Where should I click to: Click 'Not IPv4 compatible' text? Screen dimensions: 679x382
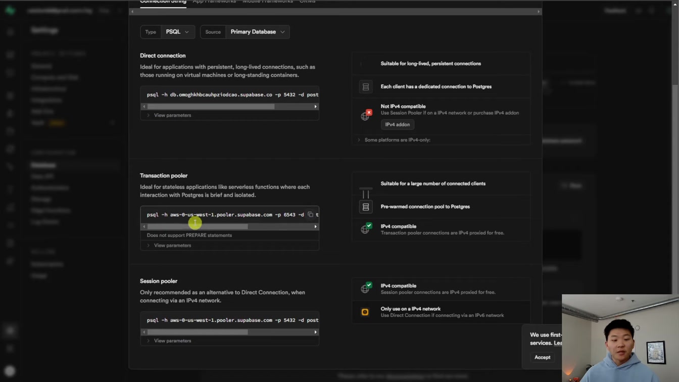point(403,107)
